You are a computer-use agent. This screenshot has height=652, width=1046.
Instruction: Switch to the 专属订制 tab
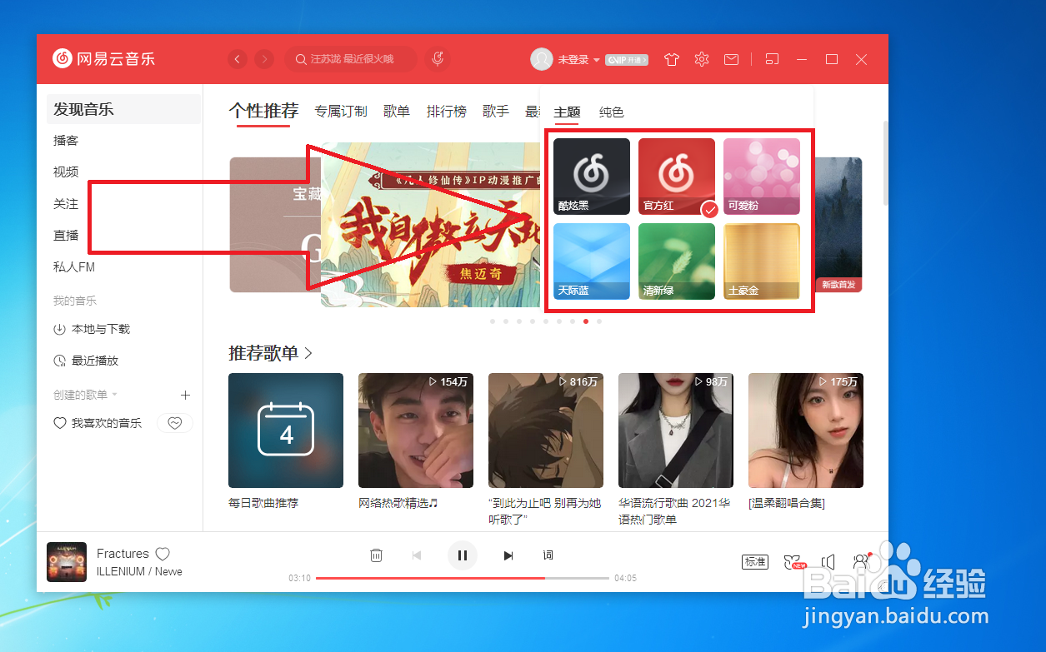341,111
